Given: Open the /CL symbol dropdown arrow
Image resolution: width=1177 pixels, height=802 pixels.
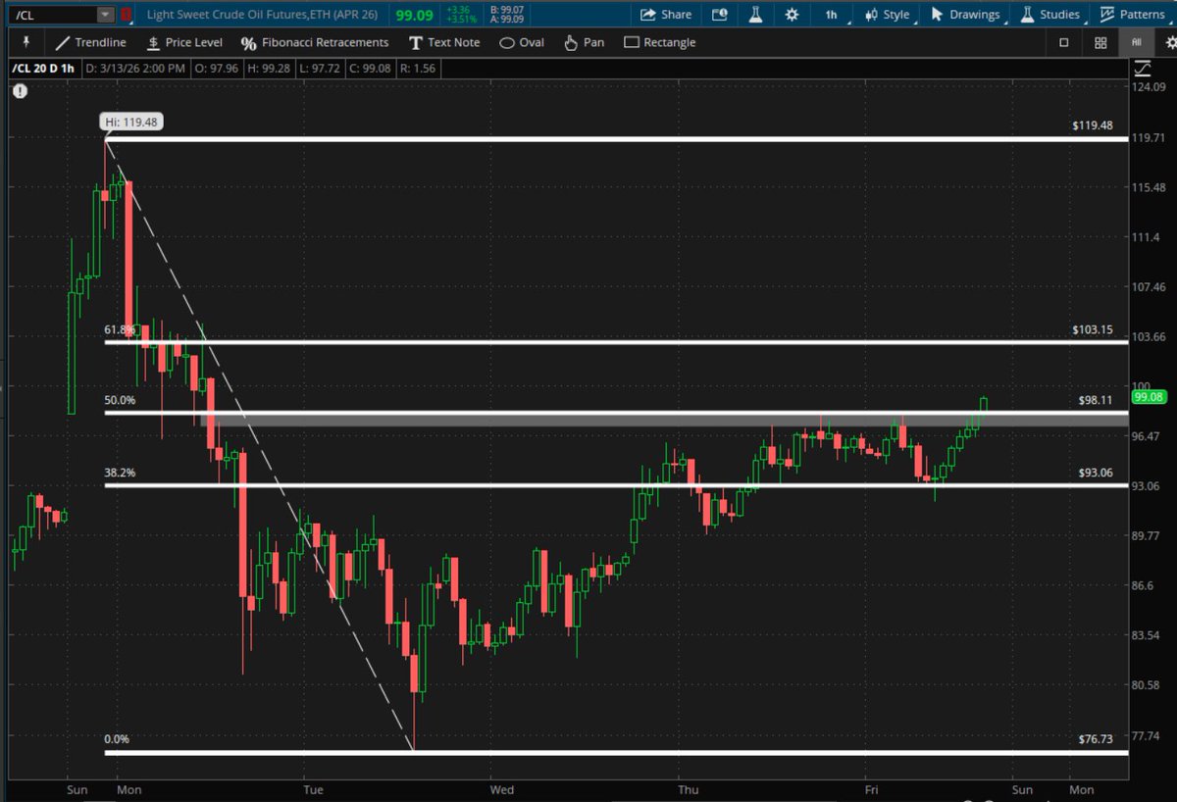Looking at the screenshot, I should (105, 15).
